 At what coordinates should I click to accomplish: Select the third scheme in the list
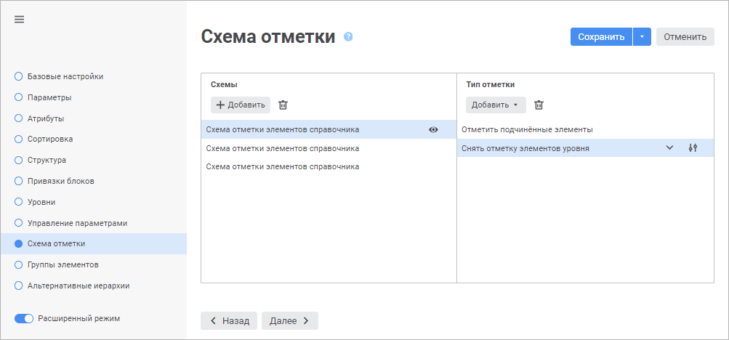click(282, 166)
